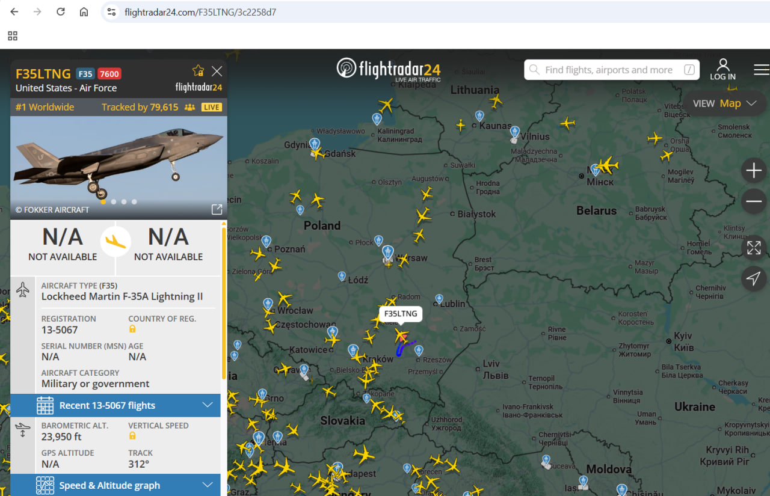This screenshot has height=496, width=770.
Task: Select the second photo carousel dot
Action: click(x=114, y=202)
